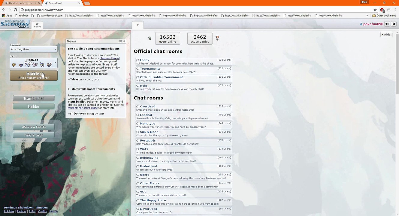Bookmark this page with the star icon

375,10
